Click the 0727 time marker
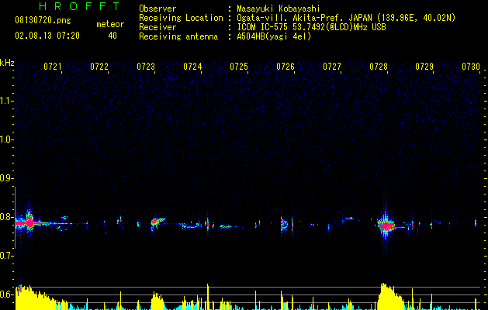 [x=332, y=67]
